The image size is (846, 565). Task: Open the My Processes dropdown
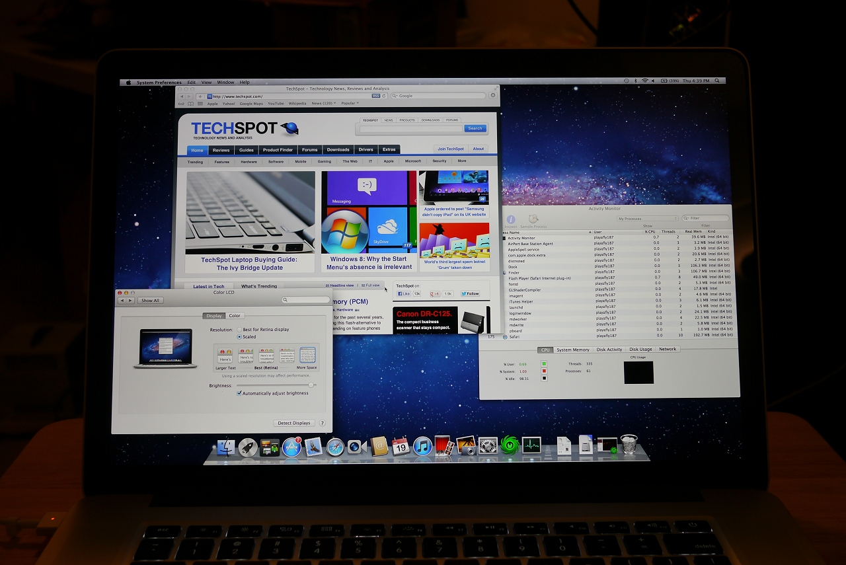tap(648, 218)
